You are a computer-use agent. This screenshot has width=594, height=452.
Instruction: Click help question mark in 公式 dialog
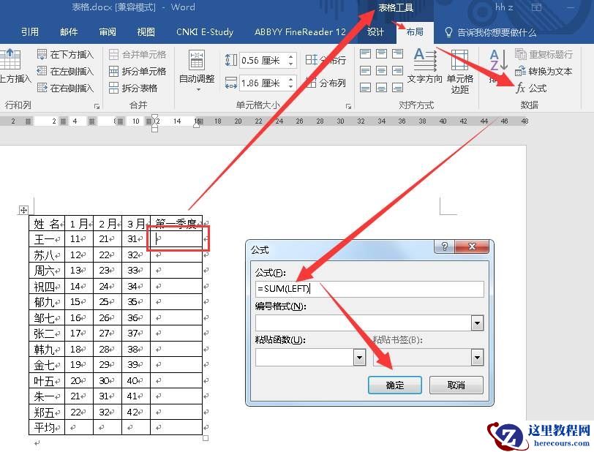[445, 247]
